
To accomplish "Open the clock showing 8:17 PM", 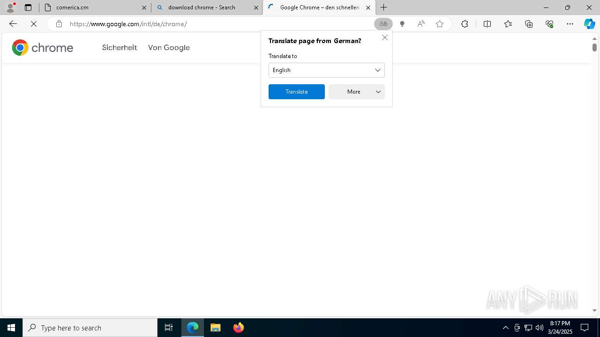I will [560, 328].
